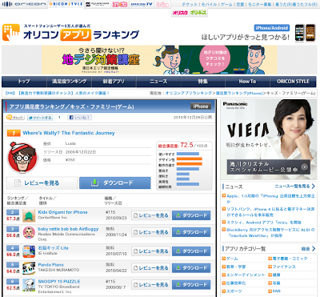Open the baby rattle app icon
Viewport: 320px width, 297px height.
coord(29,232)
